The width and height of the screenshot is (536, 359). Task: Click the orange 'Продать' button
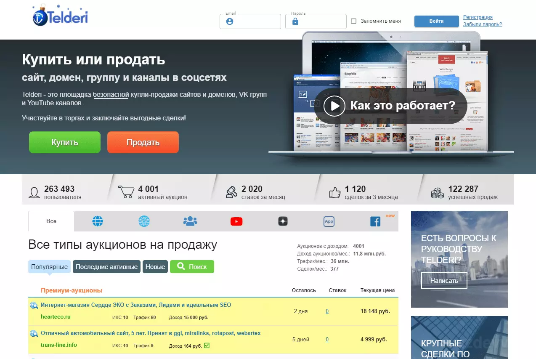[143, 142]
